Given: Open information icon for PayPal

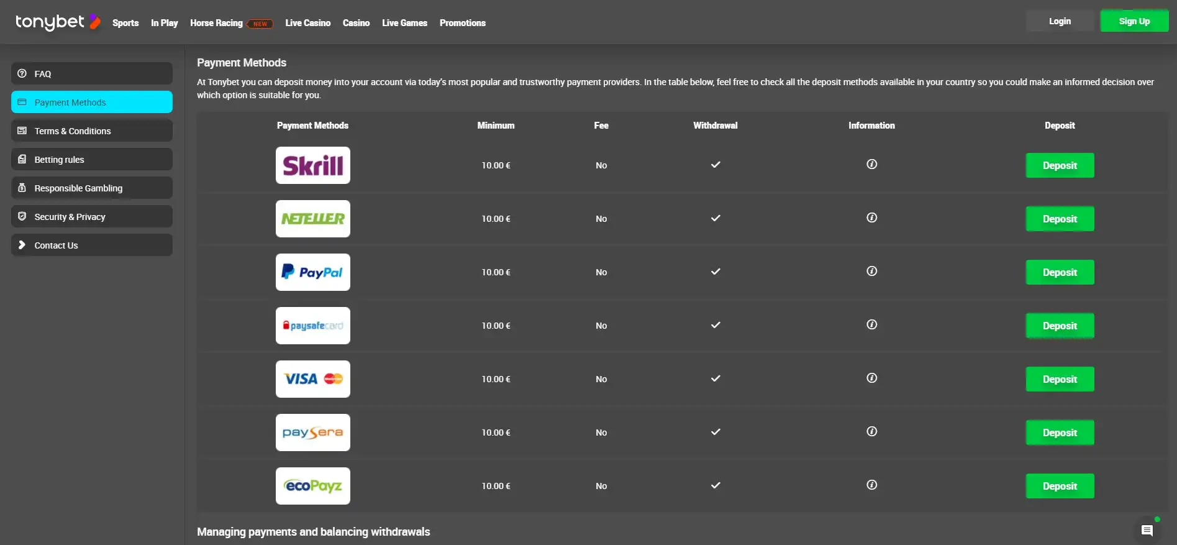Looking at the screenshot, I should [x=871, y=272].
